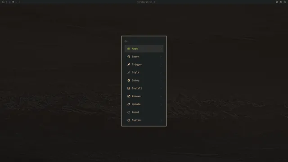The width and height of the screenshot is (288, 162).
Task: Select the Style label in the menu
Action: coord(135,72)
